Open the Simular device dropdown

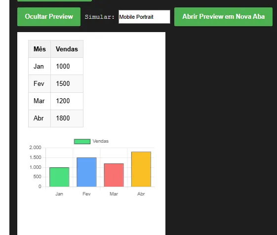point(144,17)
